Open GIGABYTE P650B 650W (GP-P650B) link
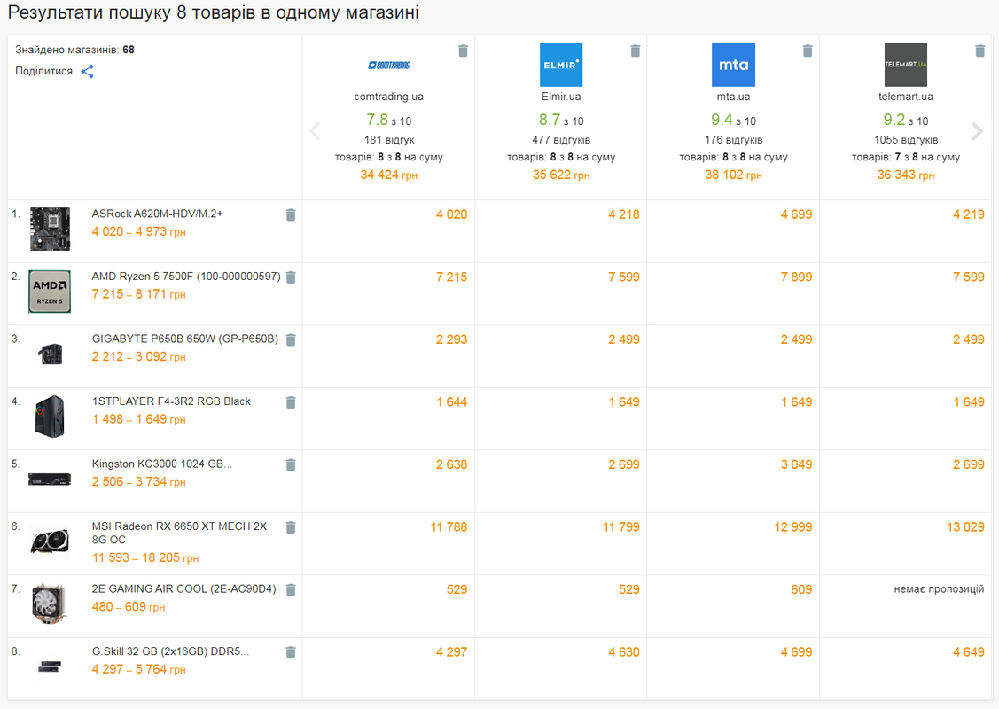Viewport: 999px width, 709px height. tap(184, 339)
